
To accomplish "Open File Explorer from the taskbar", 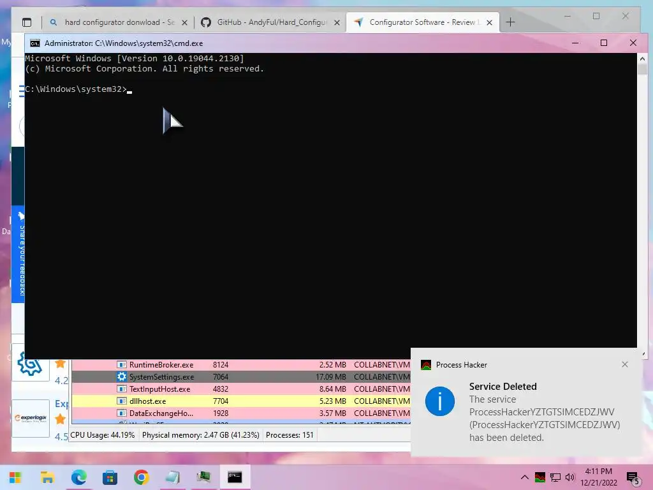I will click(x=47, y=477).
